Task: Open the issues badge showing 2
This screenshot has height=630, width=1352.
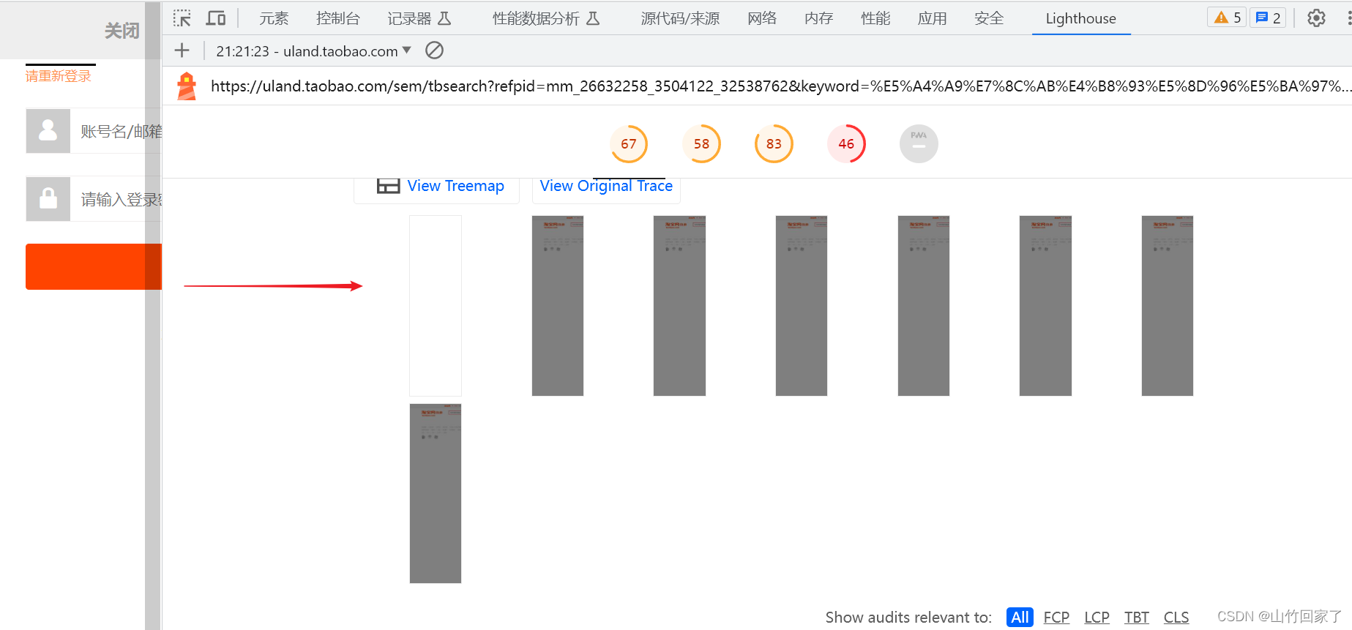Action: 1268,18
